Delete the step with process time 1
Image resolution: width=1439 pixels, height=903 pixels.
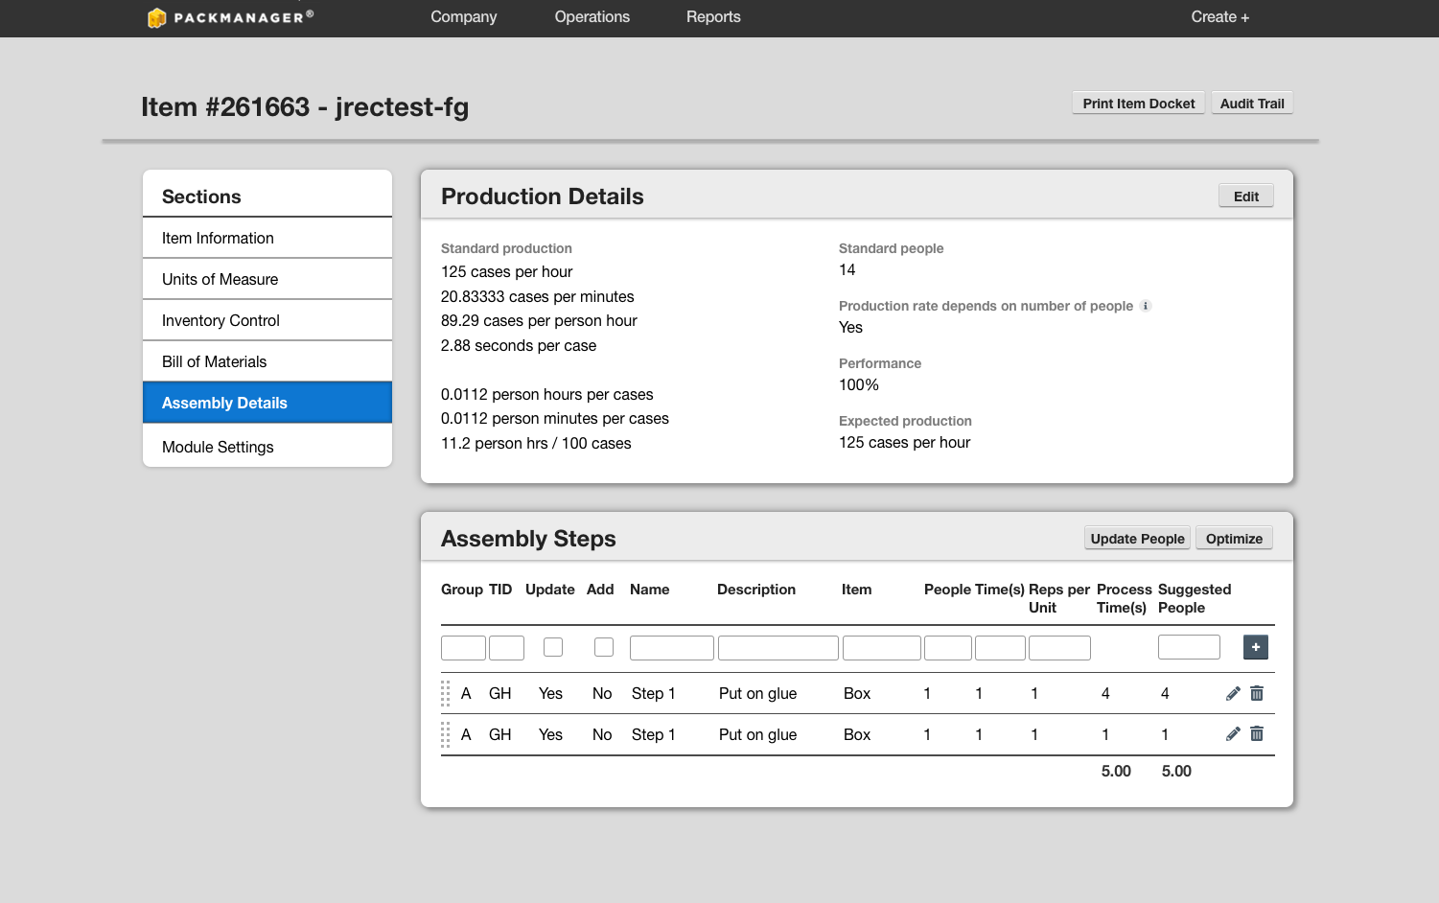1257,734
